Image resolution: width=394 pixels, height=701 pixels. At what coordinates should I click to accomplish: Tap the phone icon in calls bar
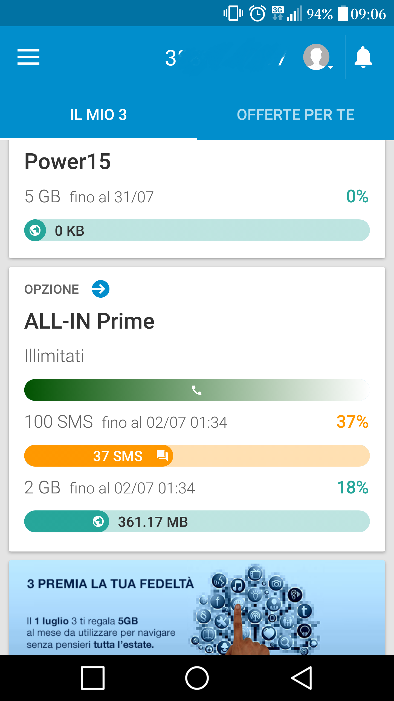(x=196, y=390)
